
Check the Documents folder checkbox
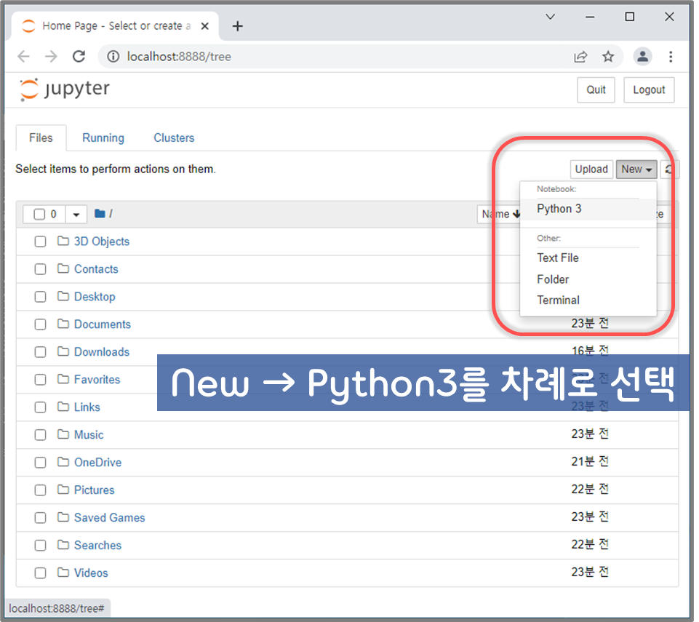pos(41,324)
